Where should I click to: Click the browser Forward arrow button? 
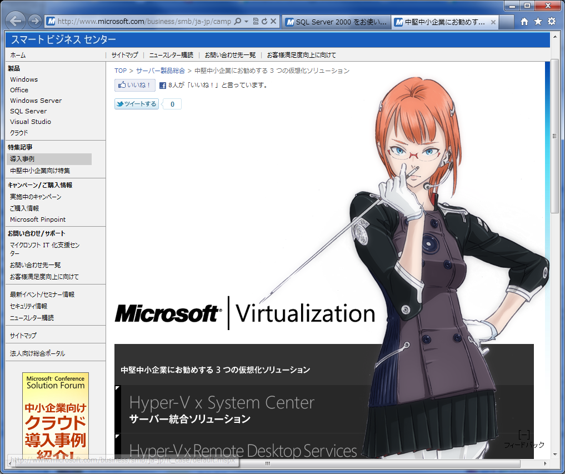click(35, 21)
